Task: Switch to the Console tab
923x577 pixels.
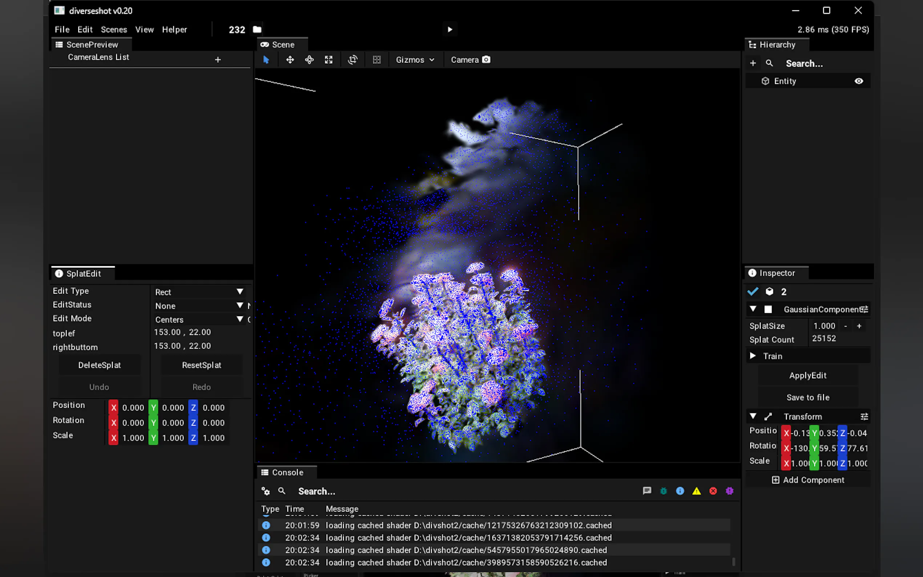Action: (287, 472)
